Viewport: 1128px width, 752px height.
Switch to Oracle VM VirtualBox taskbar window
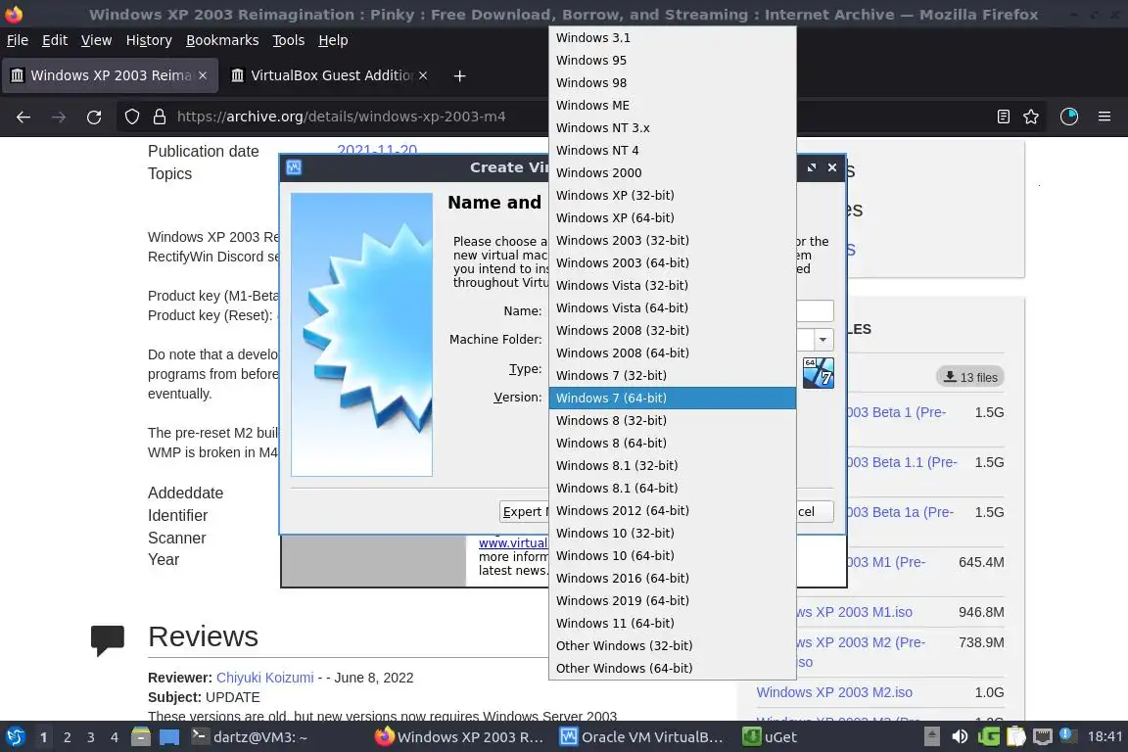pos(641,737)
